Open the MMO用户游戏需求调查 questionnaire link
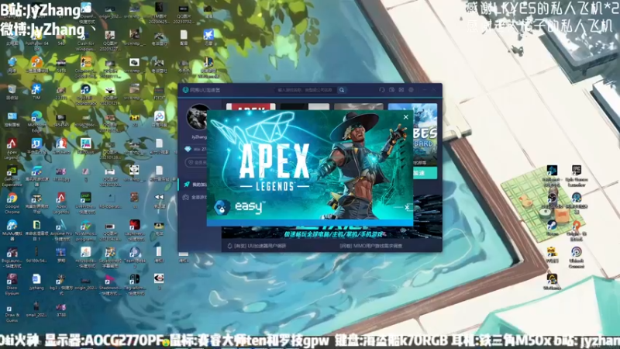The width and height of the screenshot is (620, 349). pos(371,246)
